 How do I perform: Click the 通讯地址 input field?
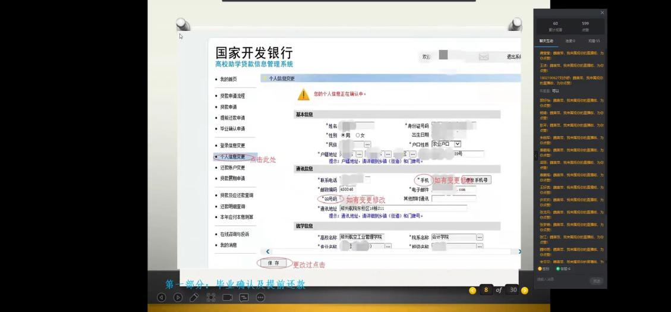pos(403,208)
